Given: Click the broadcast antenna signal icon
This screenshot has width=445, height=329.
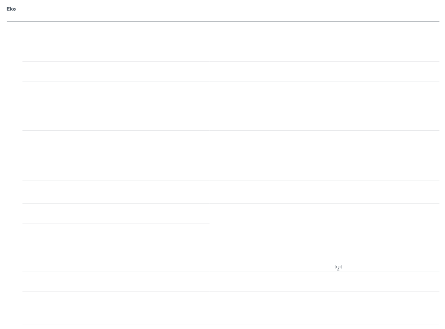Looking at the screenshot, I should click(x=338, y=268).
